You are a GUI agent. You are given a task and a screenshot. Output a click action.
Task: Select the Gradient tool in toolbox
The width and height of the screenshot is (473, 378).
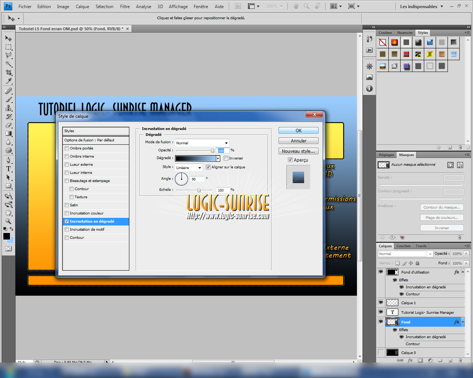(x=8, y=134)
